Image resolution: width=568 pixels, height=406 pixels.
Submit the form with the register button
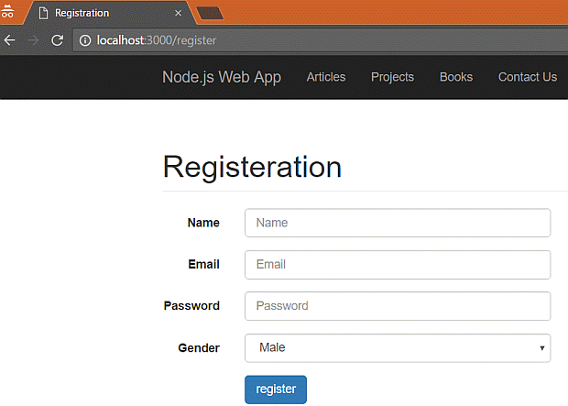tap(276, 390)
